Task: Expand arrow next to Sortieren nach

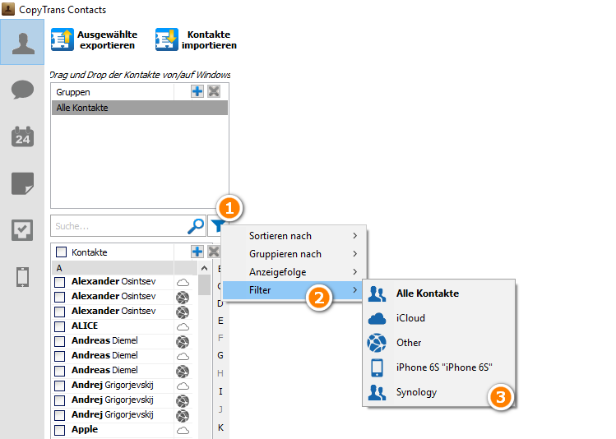Action: [x=354, y=236]
